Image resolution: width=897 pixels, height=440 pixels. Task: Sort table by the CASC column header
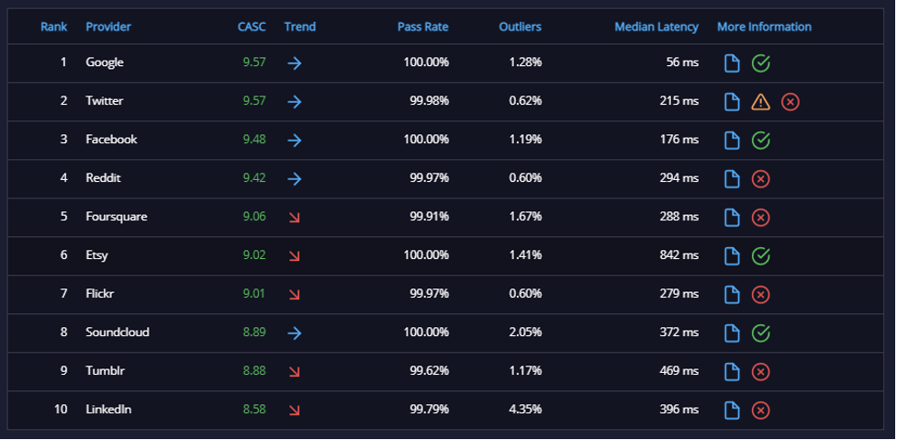click(252, 27)
